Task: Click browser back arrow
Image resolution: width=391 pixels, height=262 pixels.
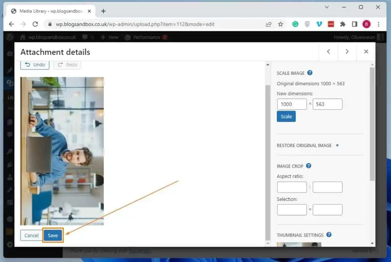Action: pos(11,24)
